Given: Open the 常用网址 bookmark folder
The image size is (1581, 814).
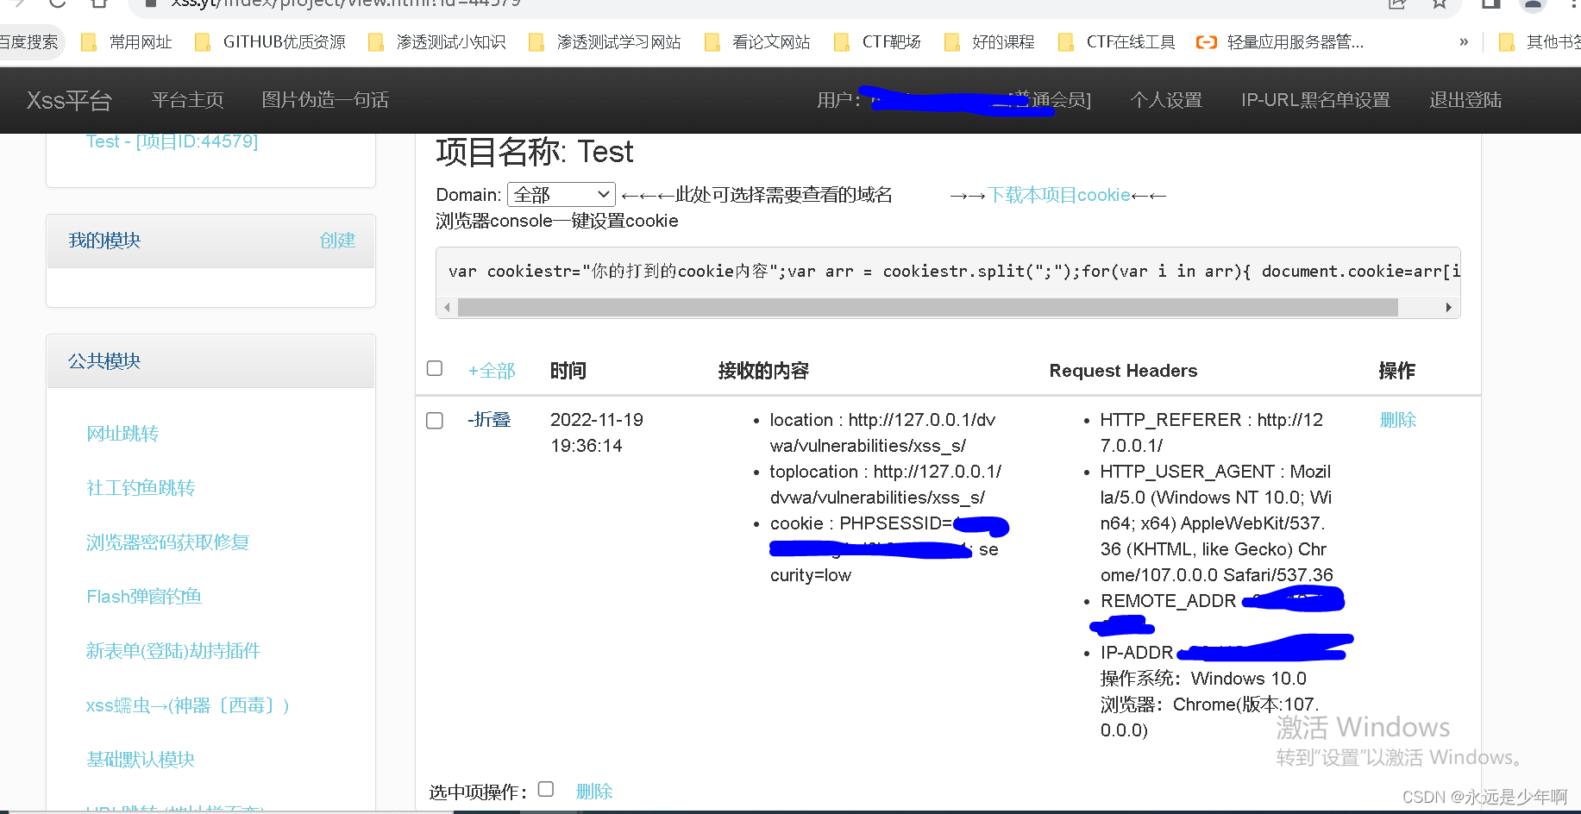Looking at the screenshot, I should (x=126, y=42).
